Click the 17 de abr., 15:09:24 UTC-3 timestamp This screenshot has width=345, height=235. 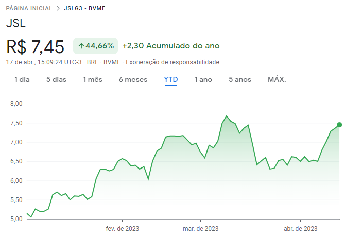tap(44, 62)
